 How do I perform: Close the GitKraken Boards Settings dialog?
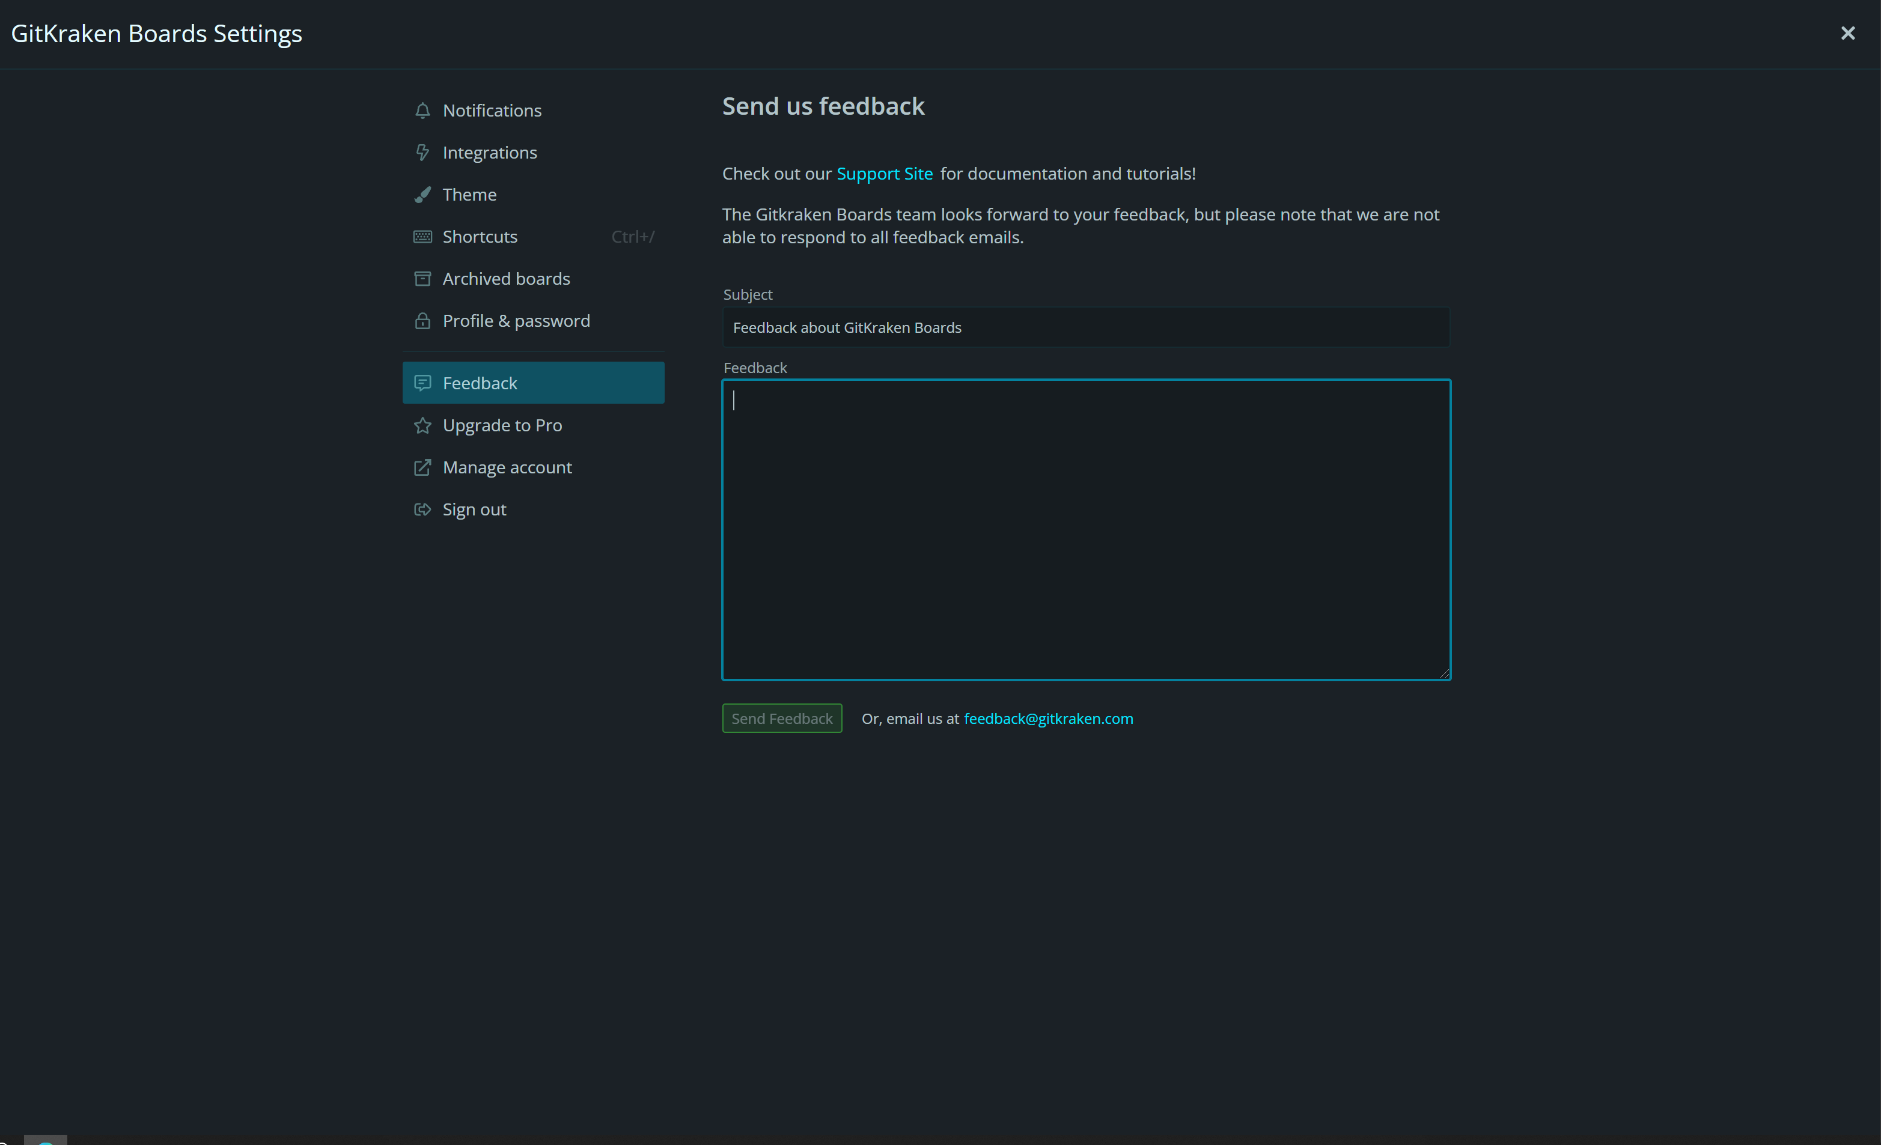point(1847,34)
